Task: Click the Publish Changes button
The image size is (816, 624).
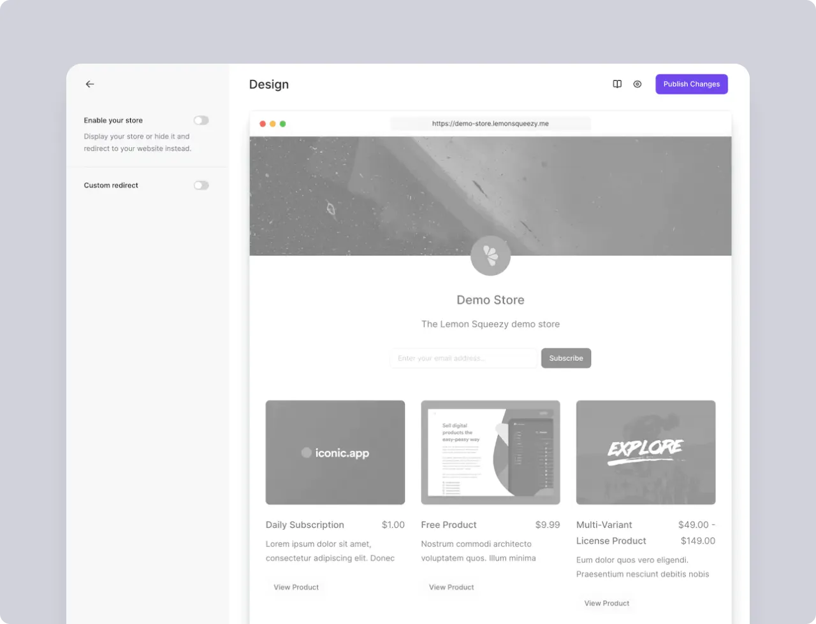Action: tap(691, 83)
